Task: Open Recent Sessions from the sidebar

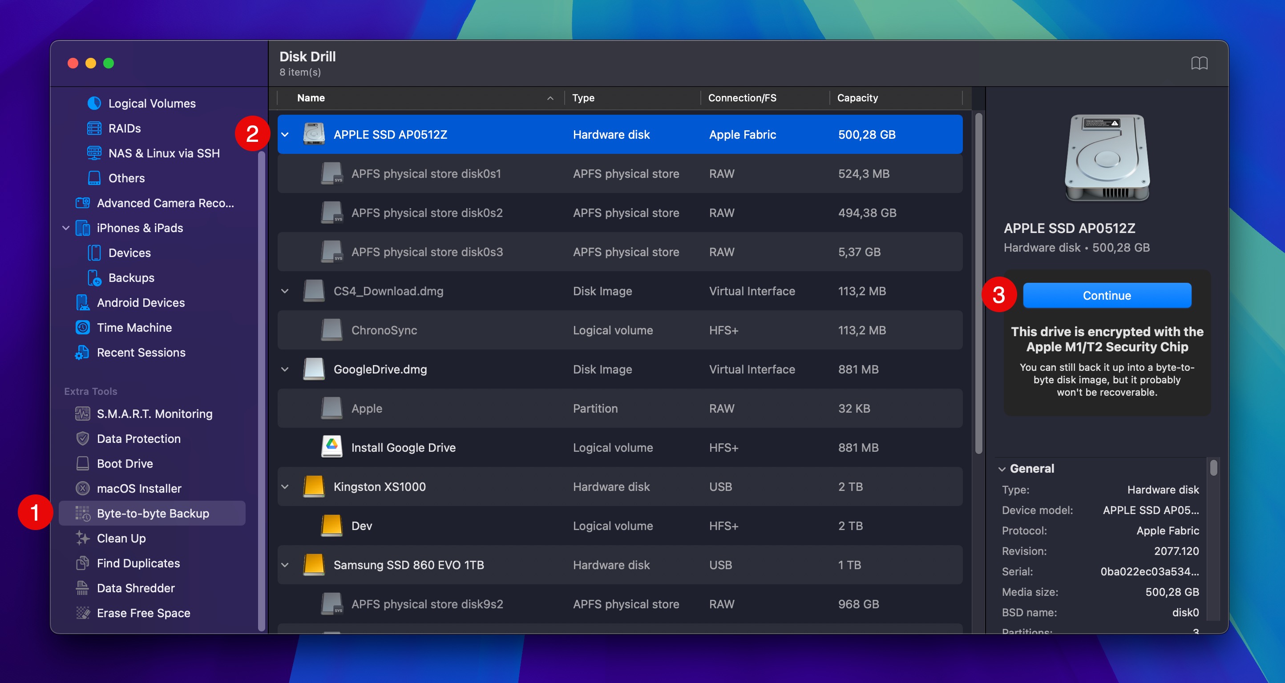Action: tap(140, 352)
